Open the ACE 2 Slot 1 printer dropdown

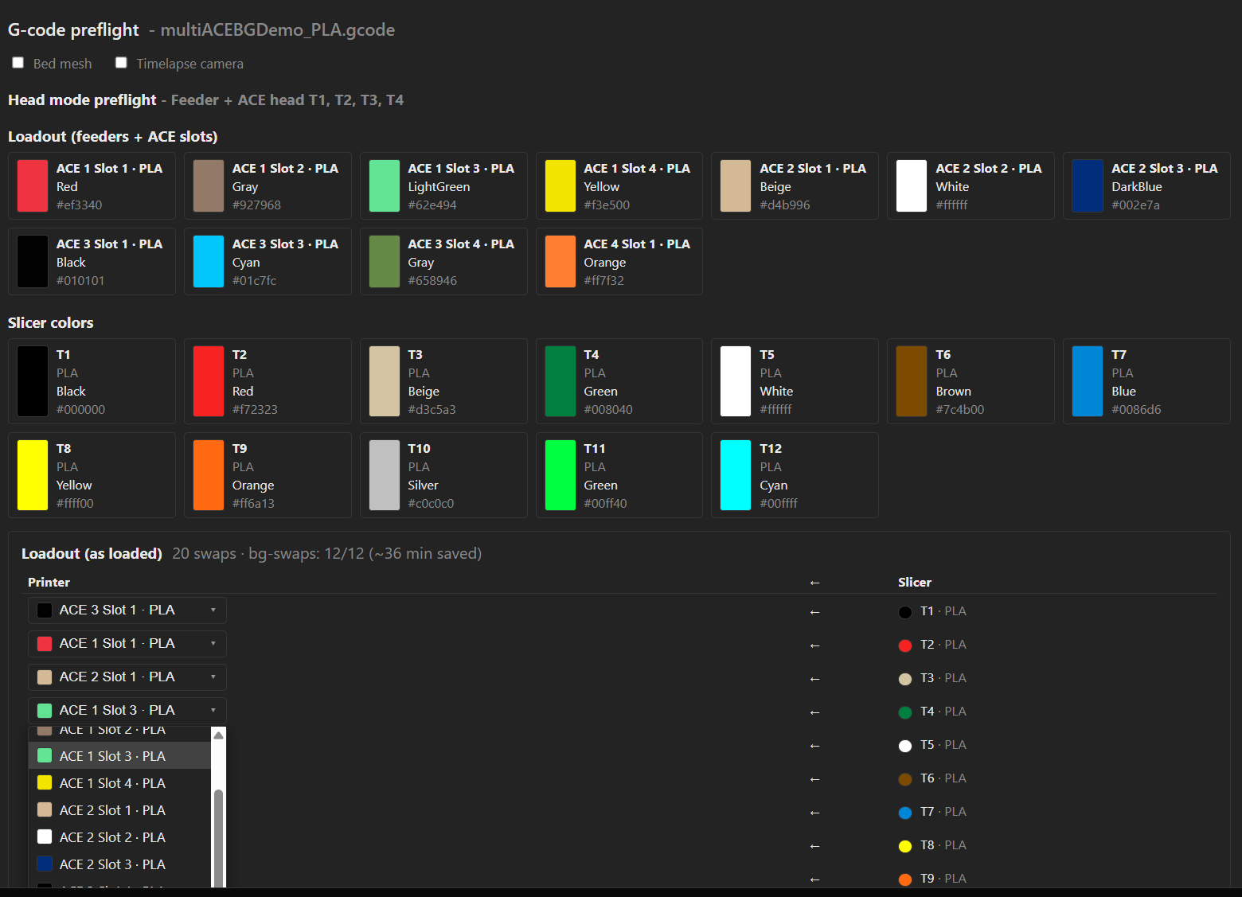pyautogui.click(x=127, y=677)
